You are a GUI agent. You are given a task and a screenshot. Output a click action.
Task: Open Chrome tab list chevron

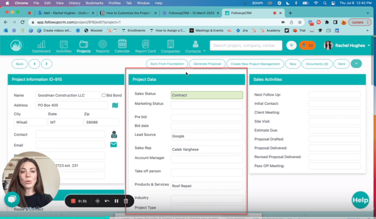click(x=368, y=13)
